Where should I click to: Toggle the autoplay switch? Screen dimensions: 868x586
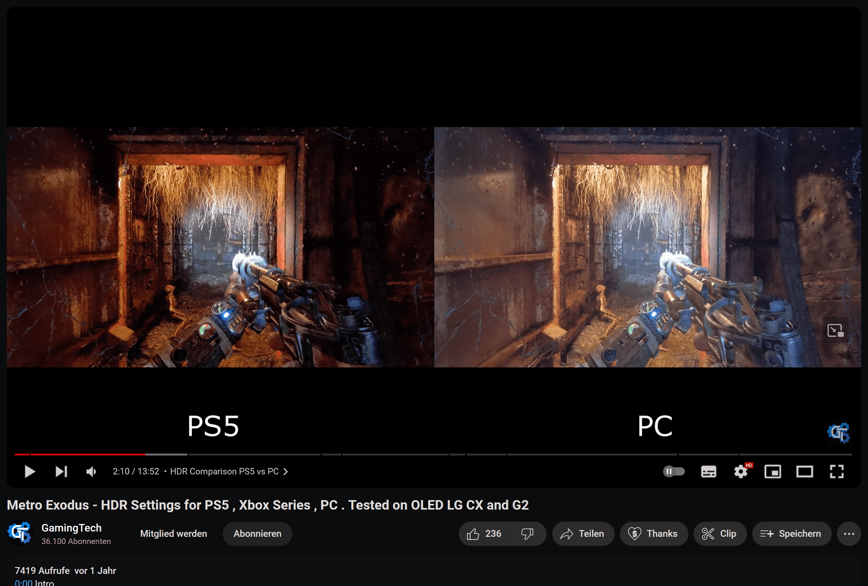click(x=674, y=471)
